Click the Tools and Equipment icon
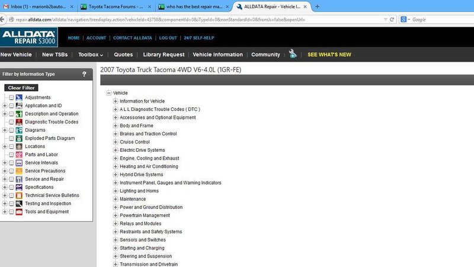Screen dimensions: 474x267 (x=19, y=212)
